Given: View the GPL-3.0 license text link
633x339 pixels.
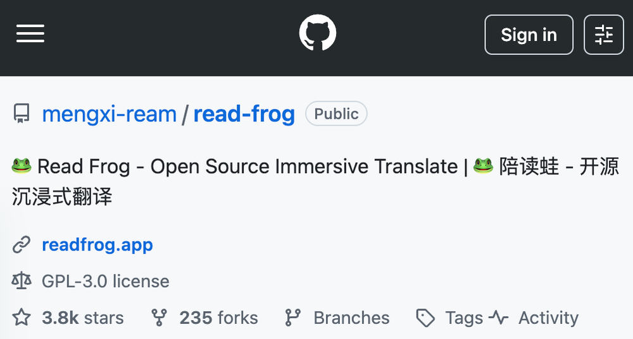Looking at the screenshot, I should click(106, 281).
